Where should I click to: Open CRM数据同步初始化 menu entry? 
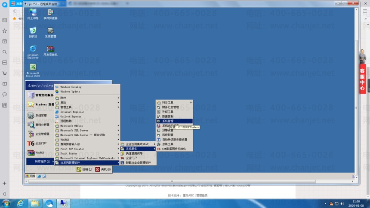tap(174, 149)
